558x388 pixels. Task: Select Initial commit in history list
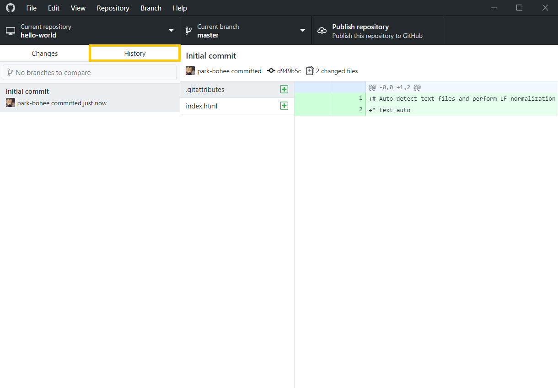(x=90, y=97)
